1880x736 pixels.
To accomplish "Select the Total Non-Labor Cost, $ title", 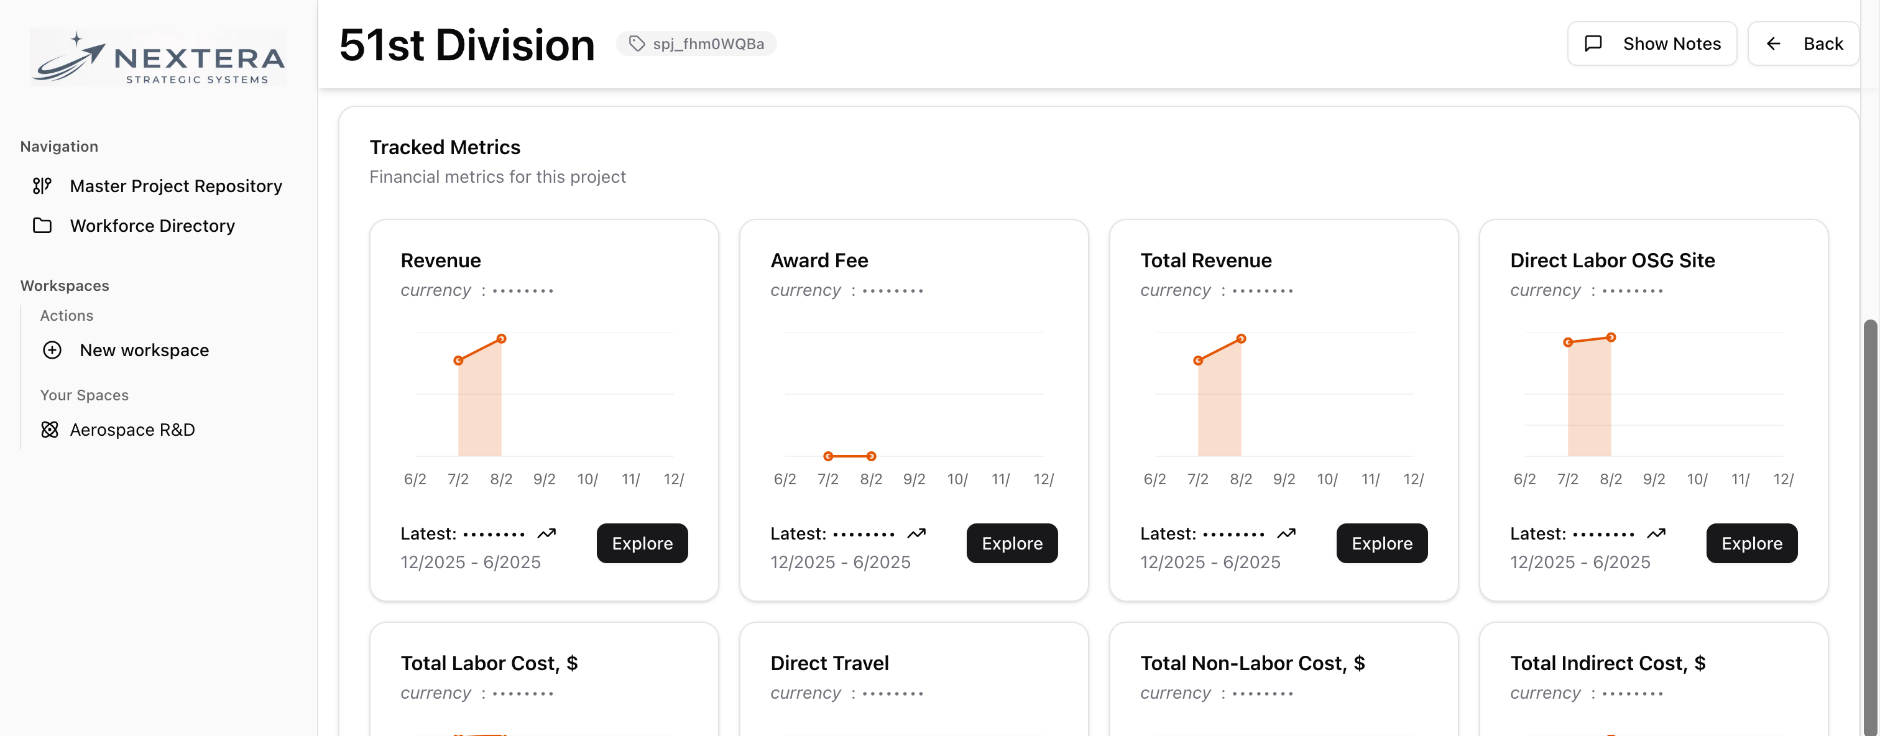I will tap(1252, 663).
